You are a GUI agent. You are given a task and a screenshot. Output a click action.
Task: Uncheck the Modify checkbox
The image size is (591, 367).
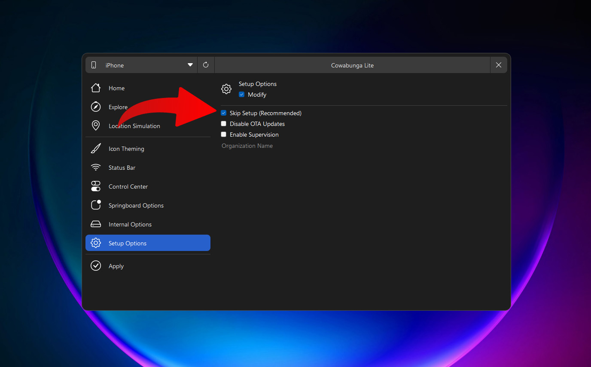[241, 95]
